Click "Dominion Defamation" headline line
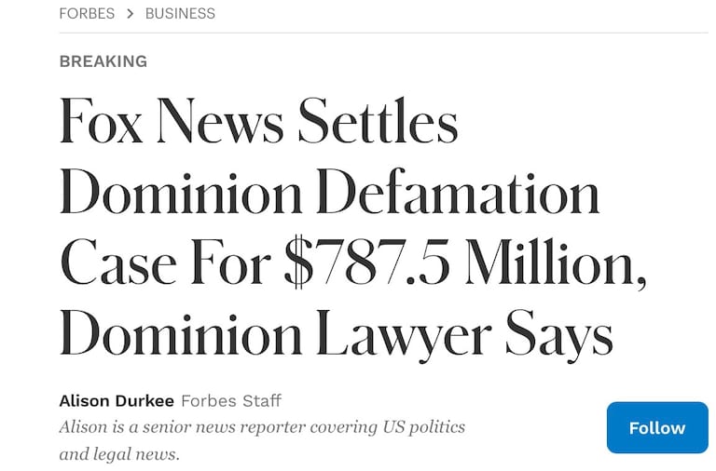Screen dimensions: 716x471 pyautogui.click(x=329, y=194)
